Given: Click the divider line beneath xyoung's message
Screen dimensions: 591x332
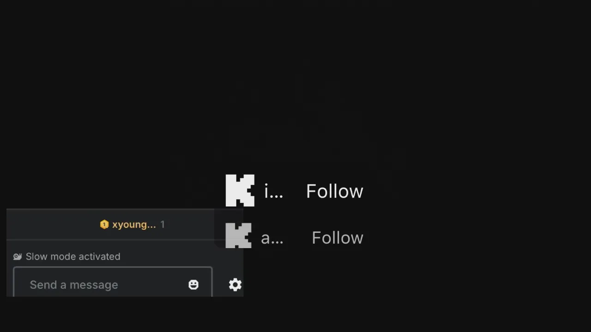Looking at the screenshot, I should [111, 240].
